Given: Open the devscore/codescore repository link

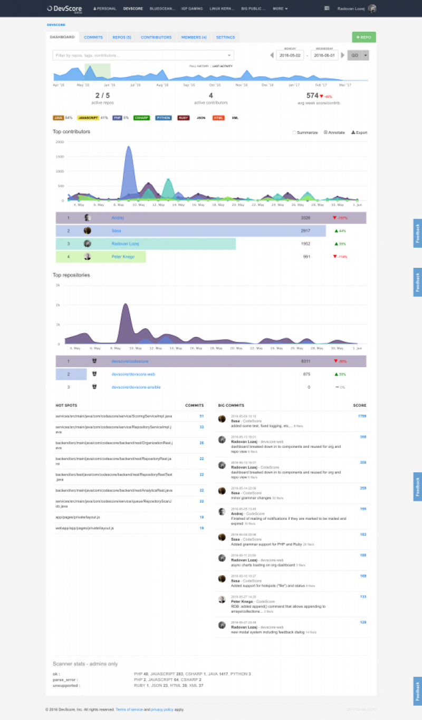Looking at the screenshot, I should (130, 361).
